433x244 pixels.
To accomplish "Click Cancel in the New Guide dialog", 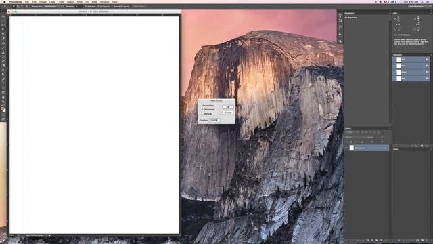I will pos(228,113).
